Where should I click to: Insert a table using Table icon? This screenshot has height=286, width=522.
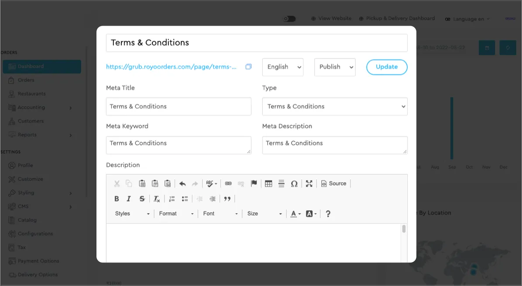tap(268, 184)
